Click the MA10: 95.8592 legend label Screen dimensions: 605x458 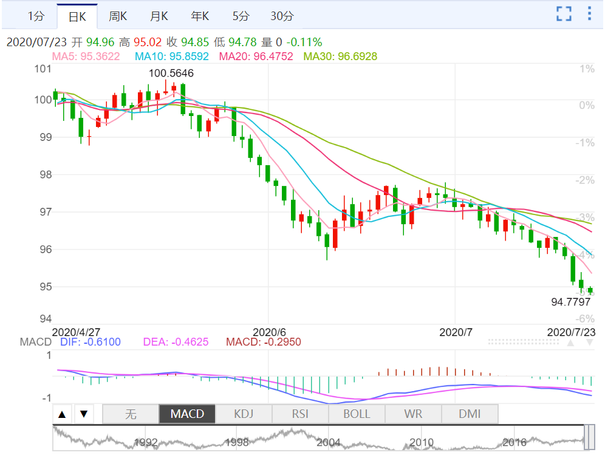(x=172, y=56)
